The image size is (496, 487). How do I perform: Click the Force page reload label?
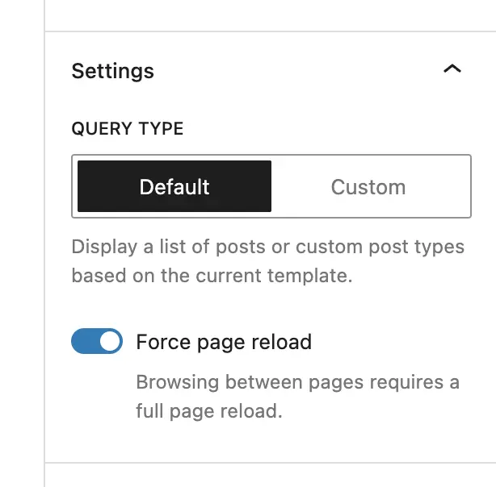click(x=224, y=342)
